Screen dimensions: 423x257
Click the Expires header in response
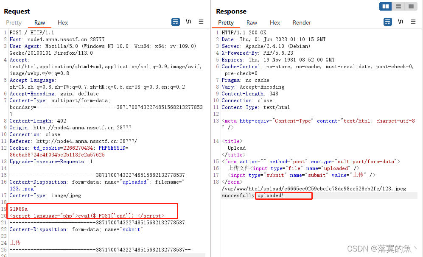point(278,60)
